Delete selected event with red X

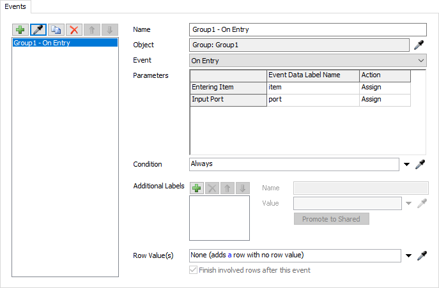(75, 30)
